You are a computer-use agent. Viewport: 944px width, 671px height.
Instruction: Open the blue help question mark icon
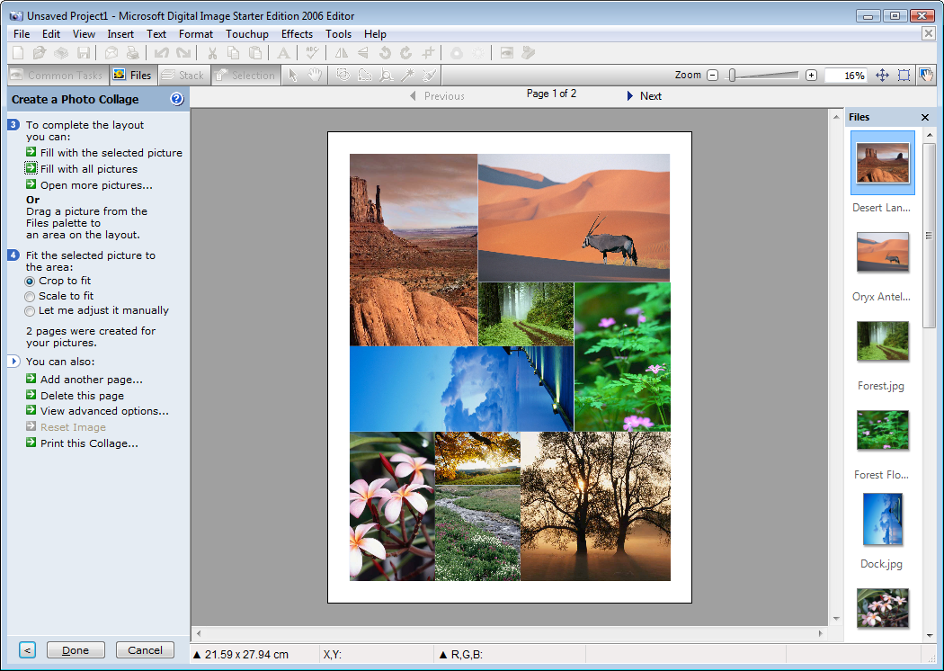177,99
